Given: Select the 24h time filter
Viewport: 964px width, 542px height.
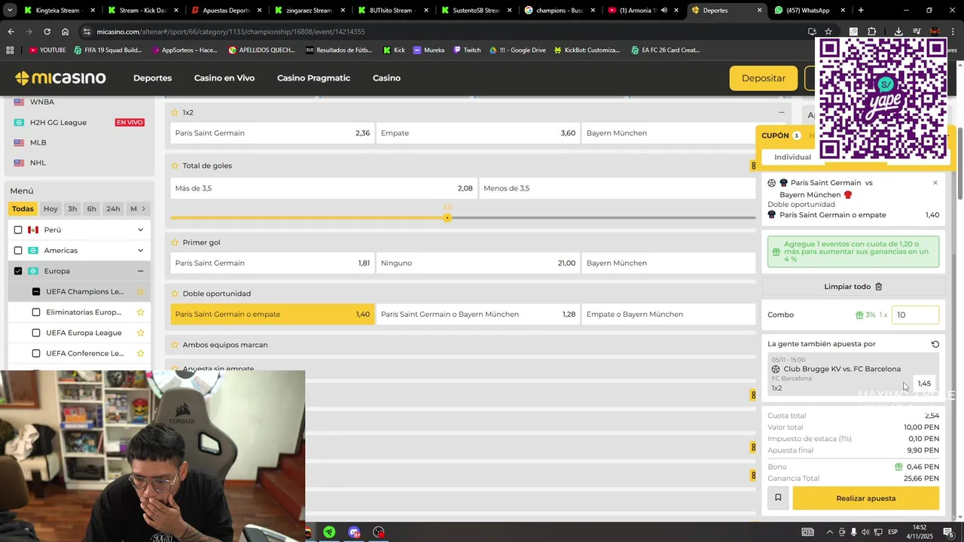Looking at the screenshot, I should [113, 209].
